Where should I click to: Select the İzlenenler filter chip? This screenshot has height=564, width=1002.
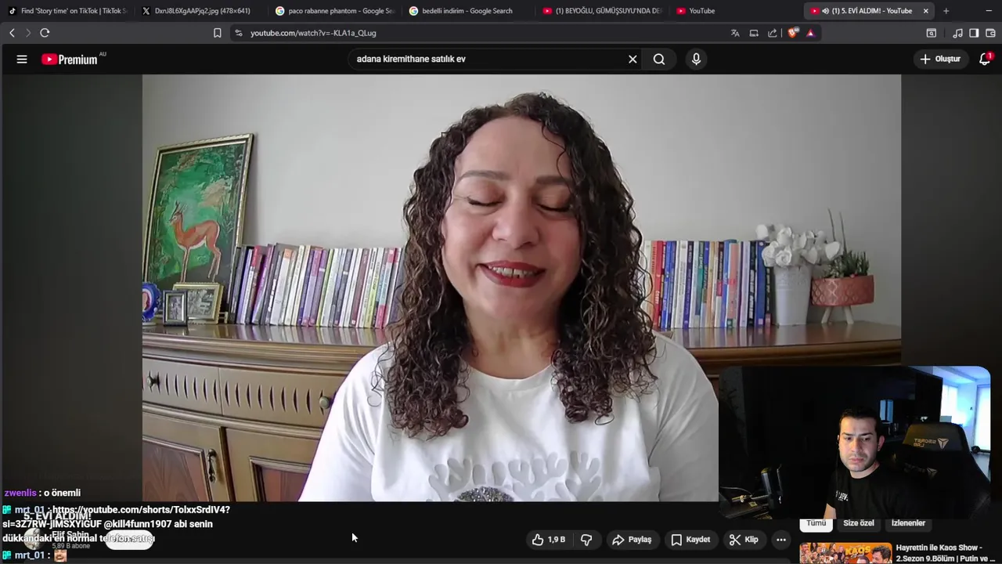coord(908,523)
